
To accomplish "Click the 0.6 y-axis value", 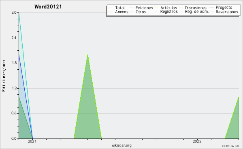I will tap(14, 113).
